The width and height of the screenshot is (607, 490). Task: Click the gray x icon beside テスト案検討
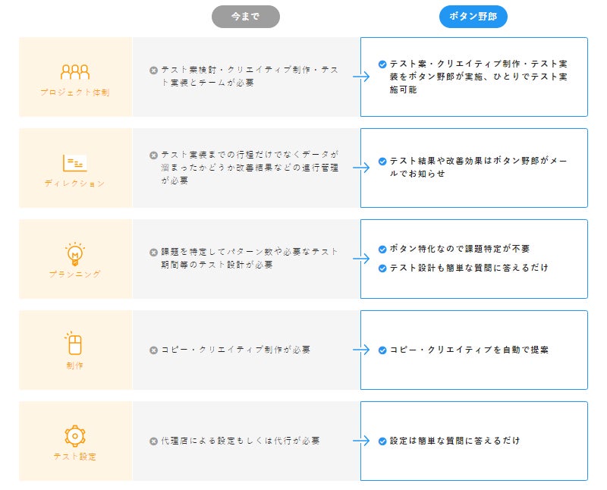[x=154, y=71]
